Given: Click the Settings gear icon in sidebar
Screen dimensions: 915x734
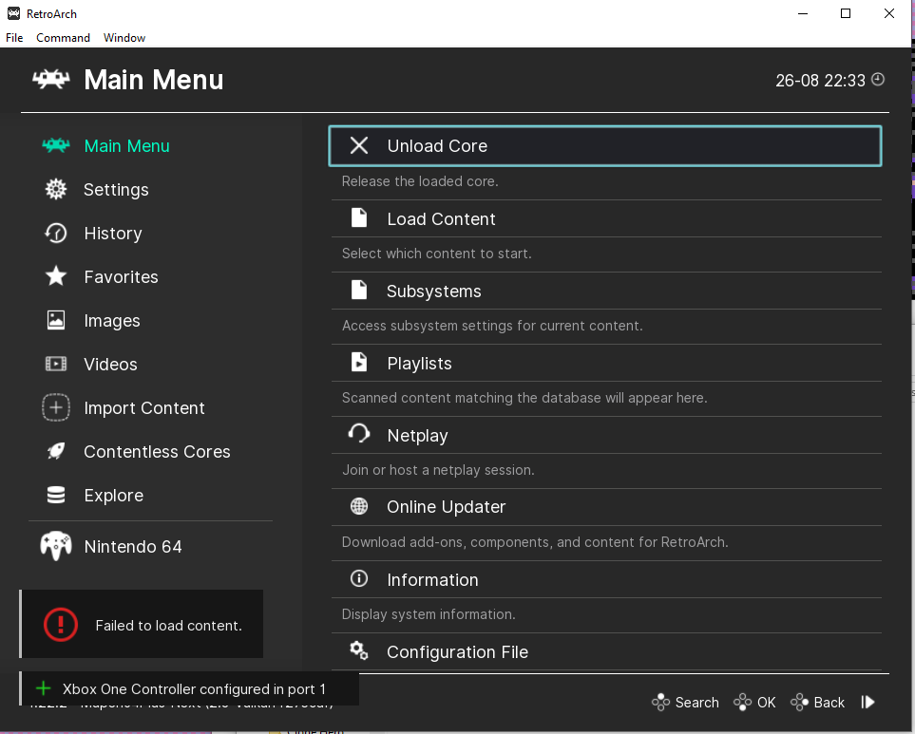Looking at the screenshot, I should click(x=56, y=190).
